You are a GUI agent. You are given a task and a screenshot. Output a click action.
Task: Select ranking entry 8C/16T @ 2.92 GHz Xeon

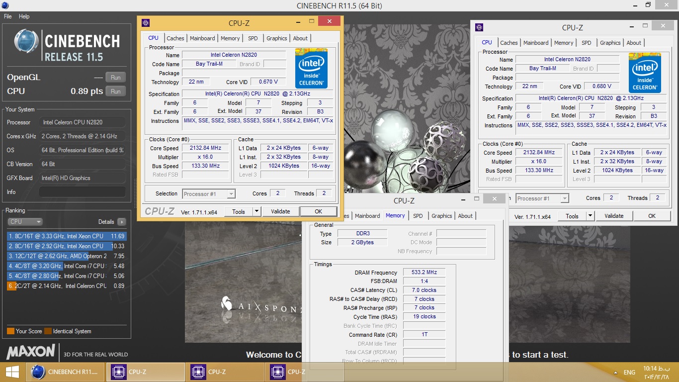point(67,246)
